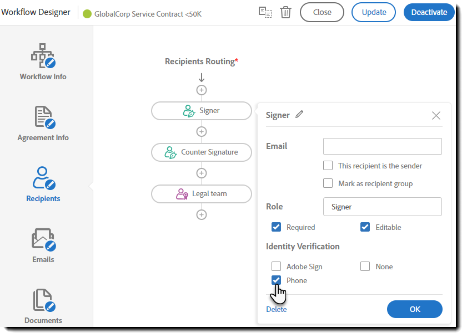
Task: Enable 'This recipient is the sender'
Action: click(328, 166)
